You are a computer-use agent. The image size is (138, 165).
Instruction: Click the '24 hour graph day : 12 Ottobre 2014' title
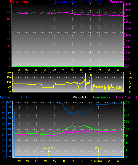click(76, 2)
